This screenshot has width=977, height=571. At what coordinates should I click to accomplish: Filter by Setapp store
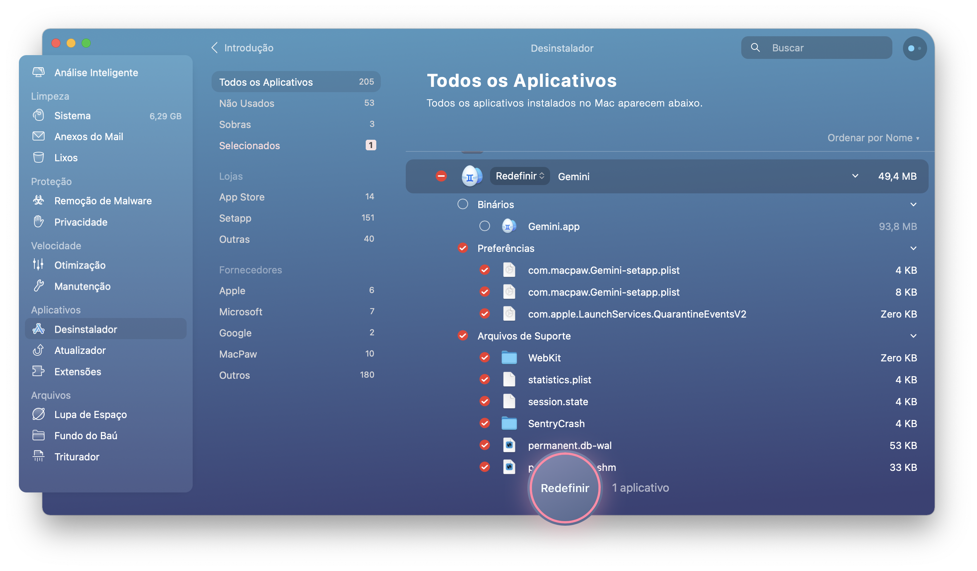point(296,218)
